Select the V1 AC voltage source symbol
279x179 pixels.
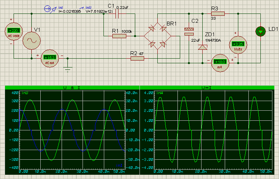pos(31,40)
